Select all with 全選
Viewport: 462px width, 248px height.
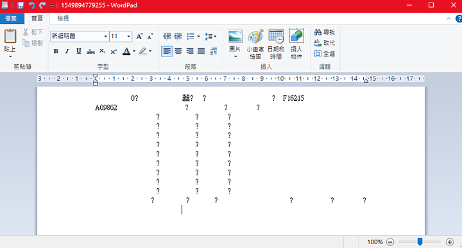[x=325, y=54]
